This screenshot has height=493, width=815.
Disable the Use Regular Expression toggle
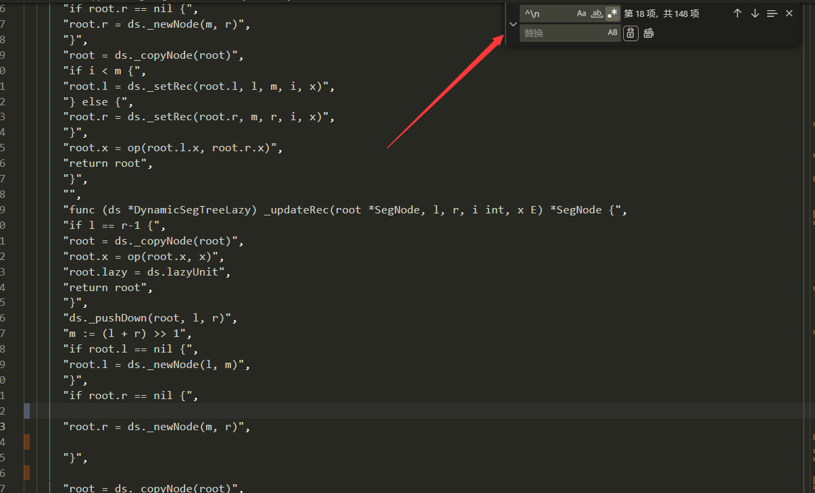click(x=612, y=13)
